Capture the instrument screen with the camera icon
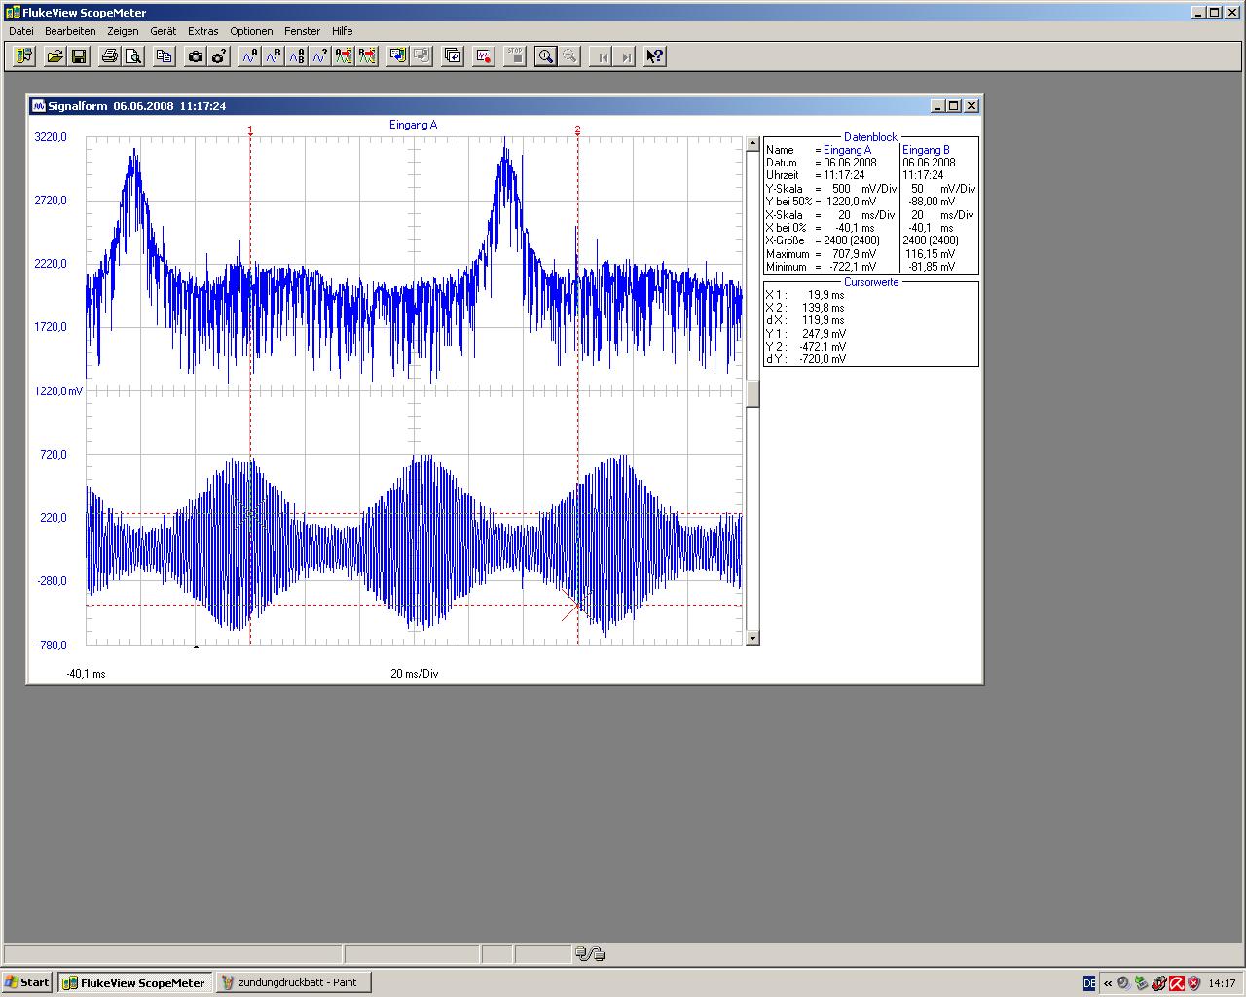Viewport: 1246px width, 997px height. point(196,56)
